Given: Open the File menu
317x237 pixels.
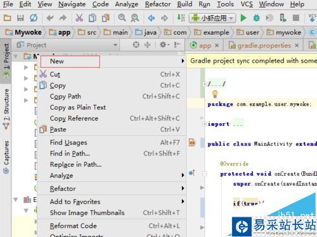Looking at the screenshot, I should coord(8,4).
